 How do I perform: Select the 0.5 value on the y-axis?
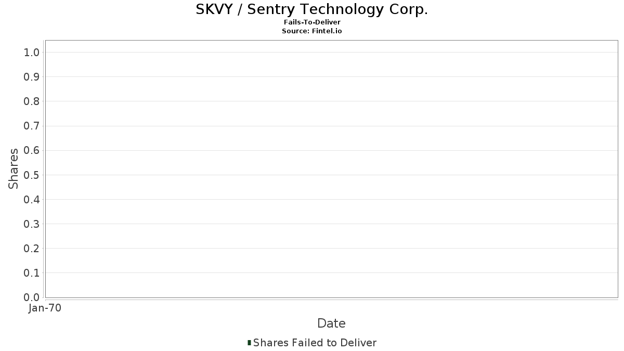(32, 175)
